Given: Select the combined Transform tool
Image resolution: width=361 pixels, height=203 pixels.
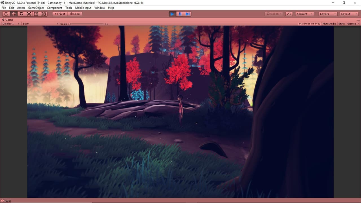Looking at the screenshot, I should pos(44,14).
